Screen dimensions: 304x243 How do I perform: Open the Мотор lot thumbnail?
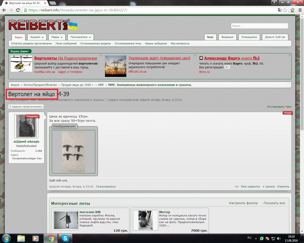point(146,220)
